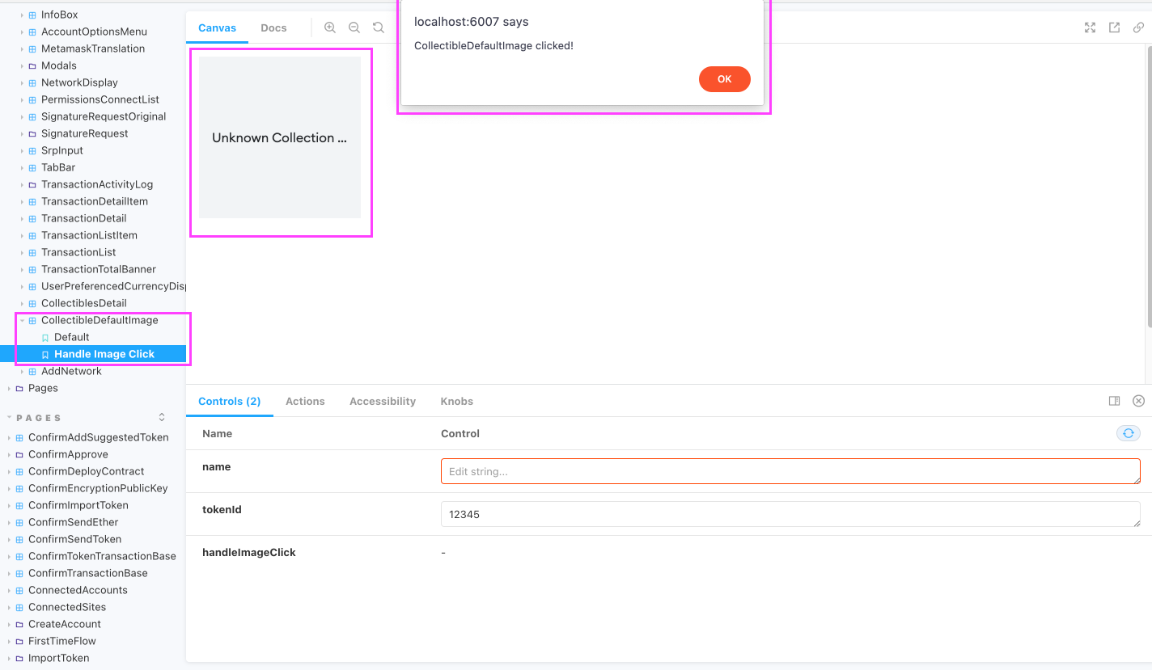Click the zoom in magnifier icon
Screen dimensions: 1152x670
[330, 27]
